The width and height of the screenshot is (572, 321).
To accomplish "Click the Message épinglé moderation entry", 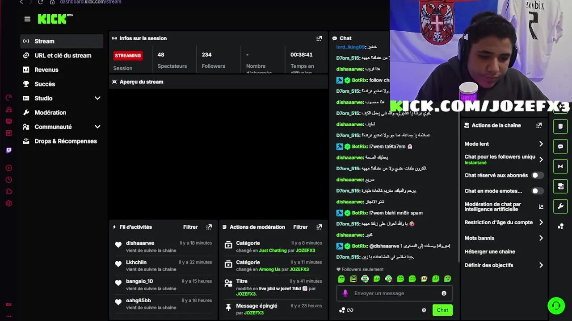I will coord(273,309).
